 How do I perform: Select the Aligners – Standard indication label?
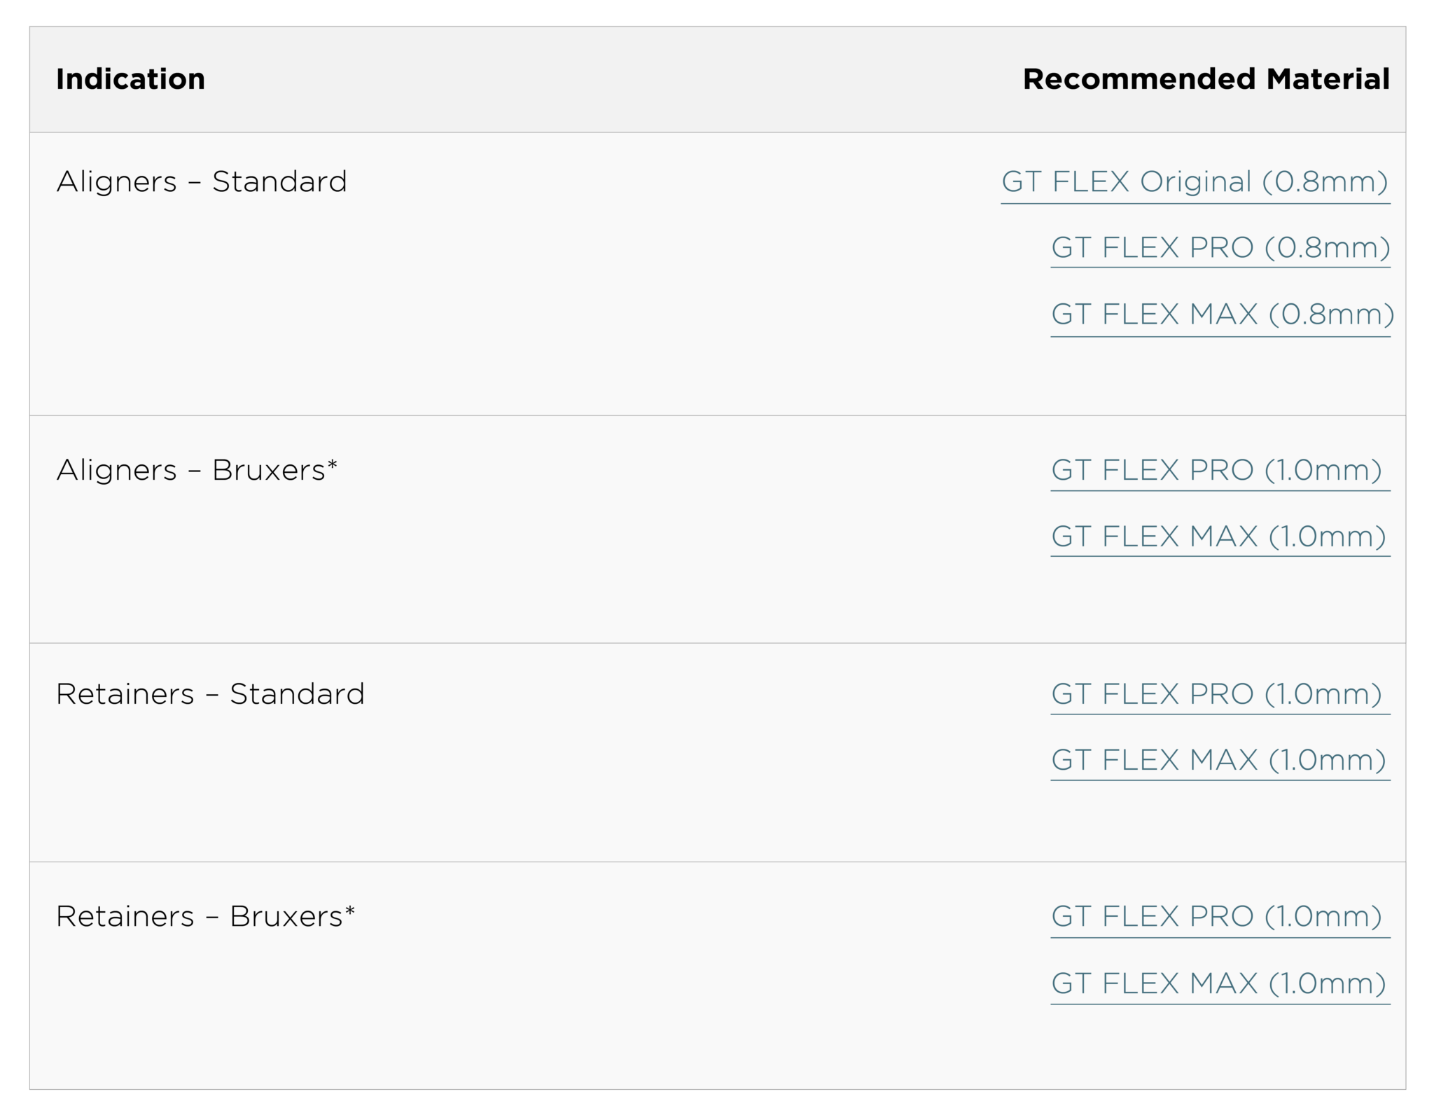(202, 182)
